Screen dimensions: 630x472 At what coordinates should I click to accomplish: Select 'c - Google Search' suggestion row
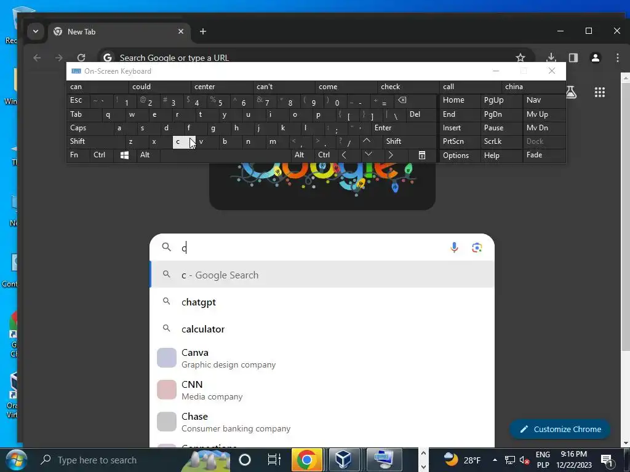click(322, 275)
